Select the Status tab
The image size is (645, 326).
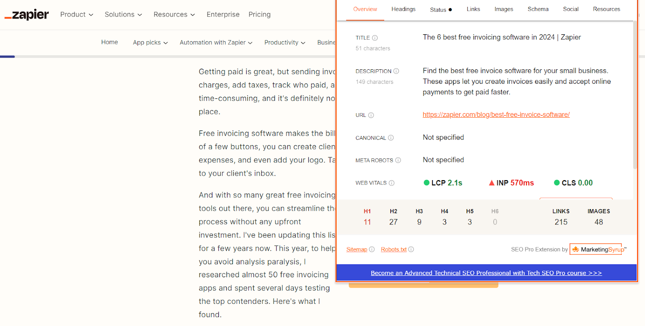click(x=441, y=10)
